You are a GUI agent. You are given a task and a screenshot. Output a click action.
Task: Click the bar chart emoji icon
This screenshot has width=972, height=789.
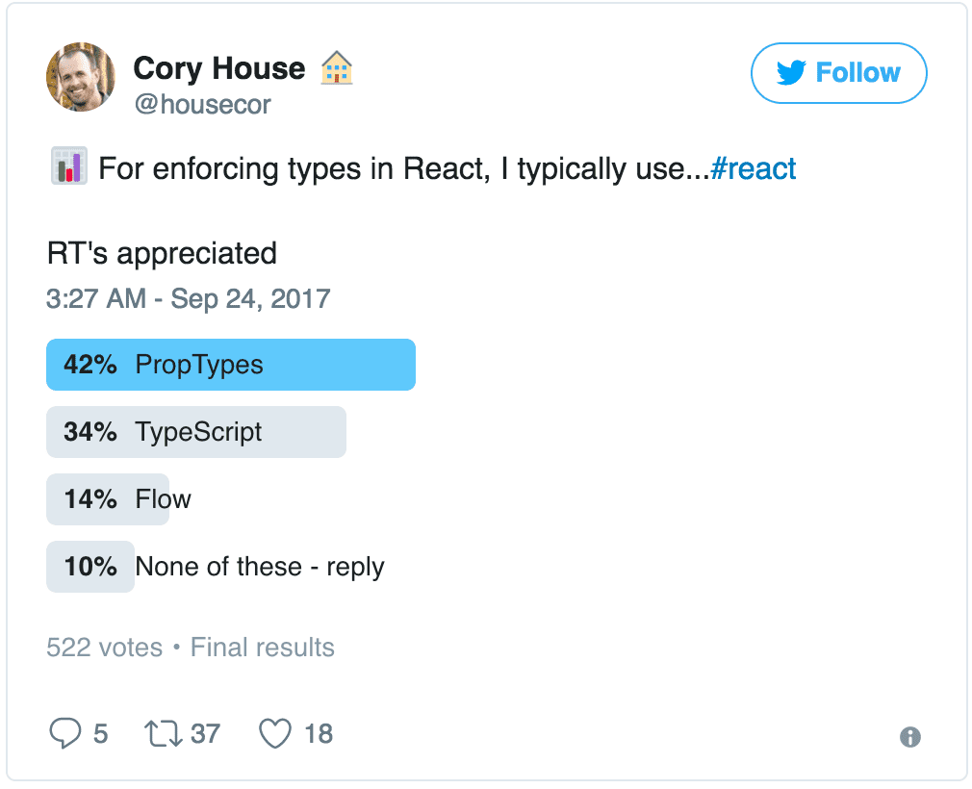pos(67,168)
